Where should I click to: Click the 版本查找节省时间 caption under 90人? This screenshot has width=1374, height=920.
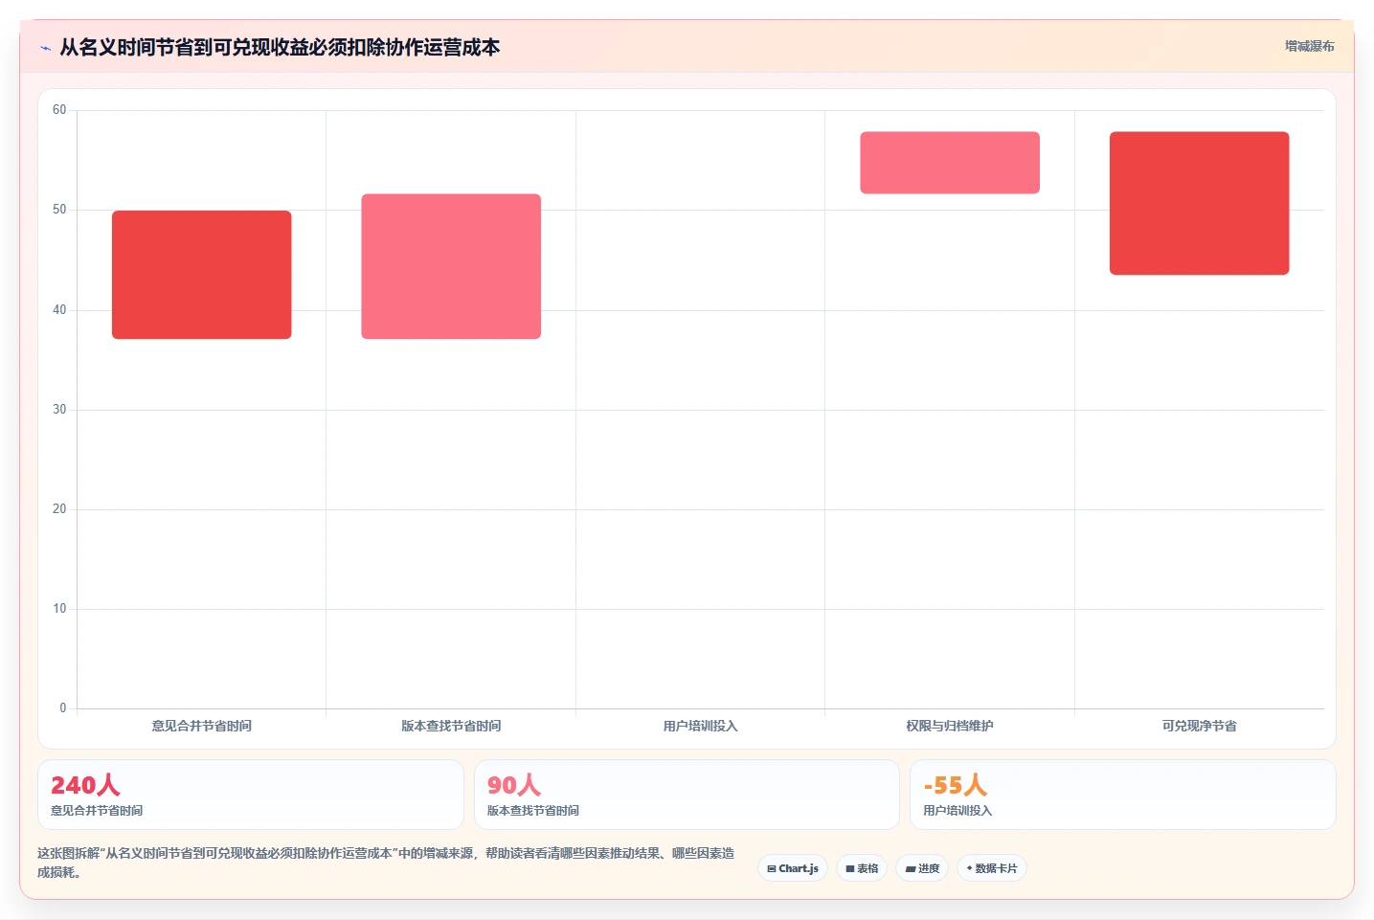(x=533, y=811)
